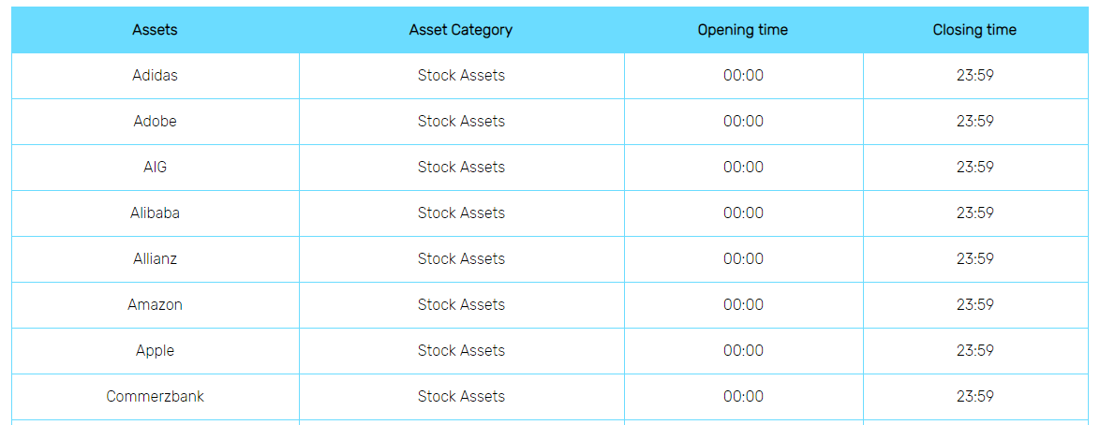Select the Adidas asset name cell
The image size is (1100, 425).
tap(155, 76)
